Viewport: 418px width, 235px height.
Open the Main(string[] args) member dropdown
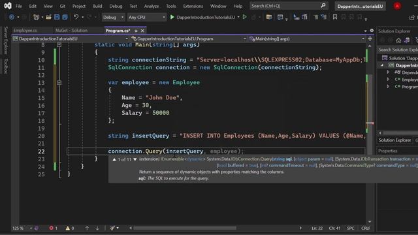(x=306, y=39)
